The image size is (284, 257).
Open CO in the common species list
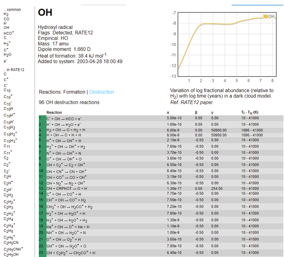pyautogui.click(x=7, y=19)
